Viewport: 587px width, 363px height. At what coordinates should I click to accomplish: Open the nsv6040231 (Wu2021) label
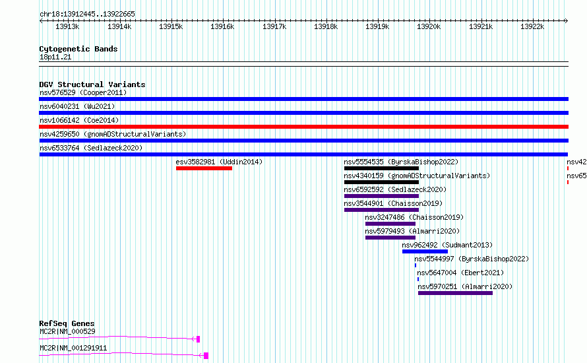click(77, 106)
